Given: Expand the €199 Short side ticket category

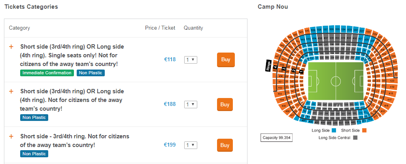Looking at the screenshot, I should [x=11, y=136].
